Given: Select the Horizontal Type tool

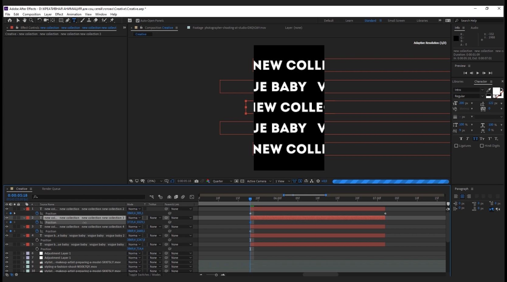Looking at the screenshot, I should click(74, 20).
